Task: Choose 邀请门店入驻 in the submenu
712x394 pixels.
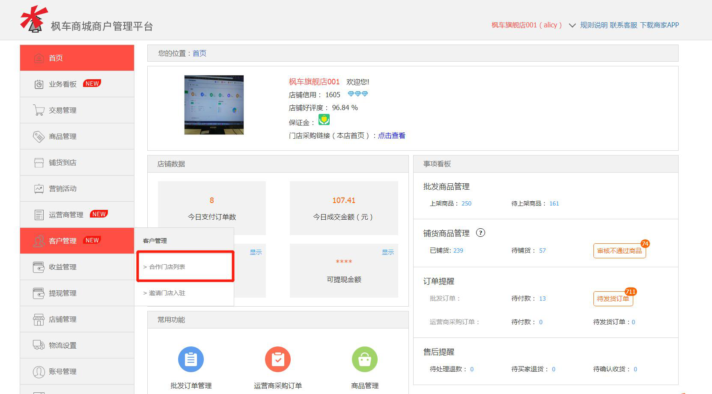Action: point(167,293)
